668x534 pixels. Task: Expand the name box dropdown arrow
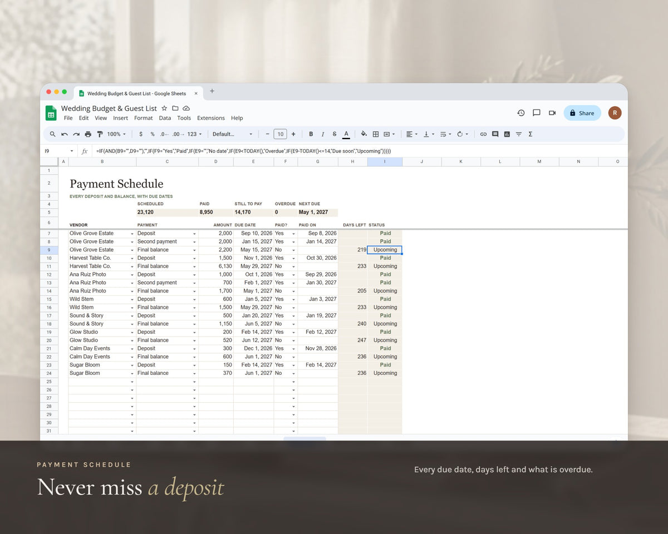71,151
